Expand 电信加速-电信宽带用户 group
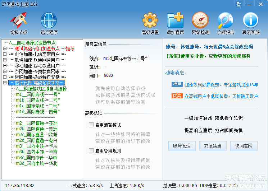This screenshot has width=268, height=191. tap(5, 54)
